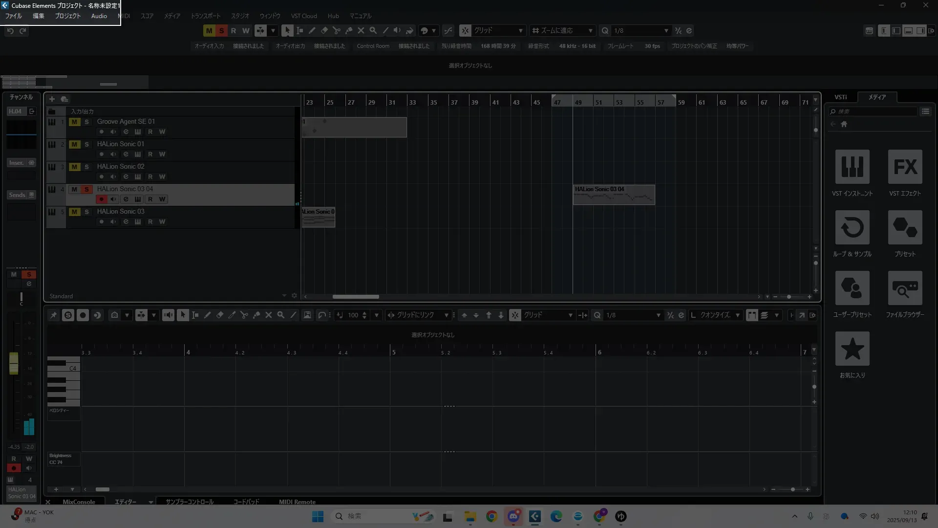Open Loops & Samples in media panel
Image resolution: width=938 pixels, height=528 pixels.
tap(852, 227)
